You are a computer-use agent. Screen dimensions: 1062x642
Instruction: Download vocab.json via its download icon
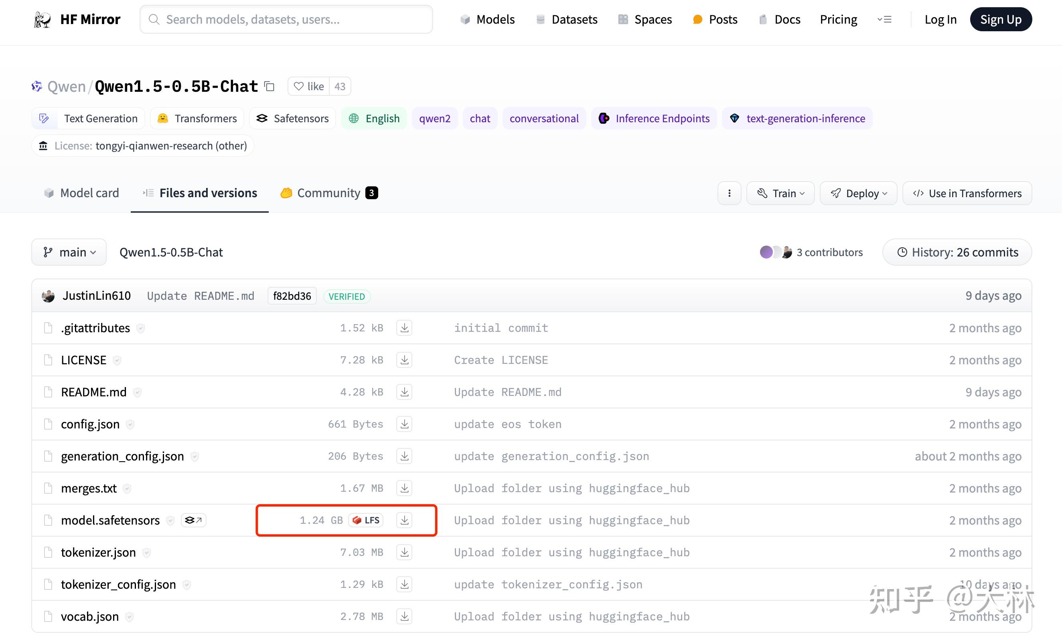click(404, 617)
